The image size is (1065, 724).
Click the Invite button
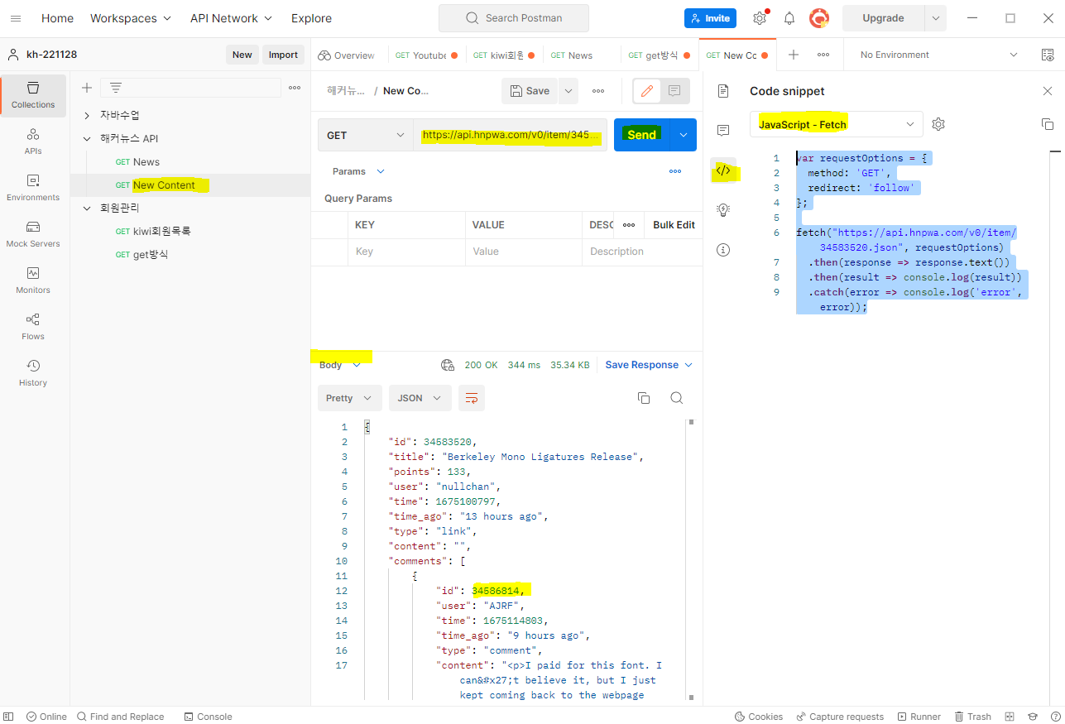[710, 17]
